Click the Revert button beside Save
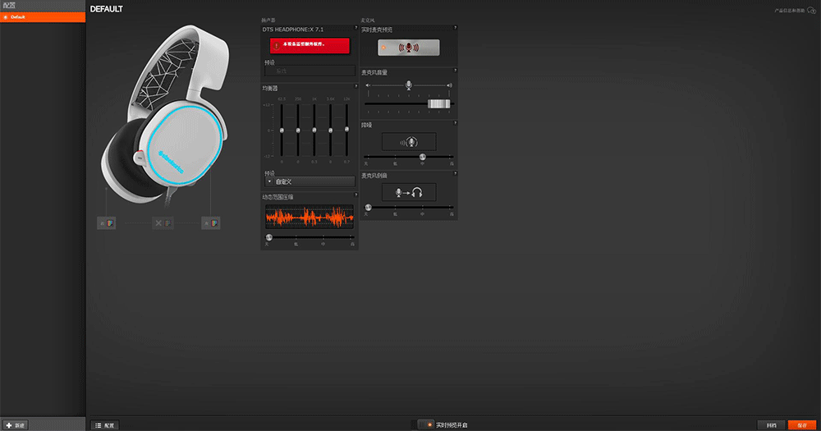 [x=771, y=425]
